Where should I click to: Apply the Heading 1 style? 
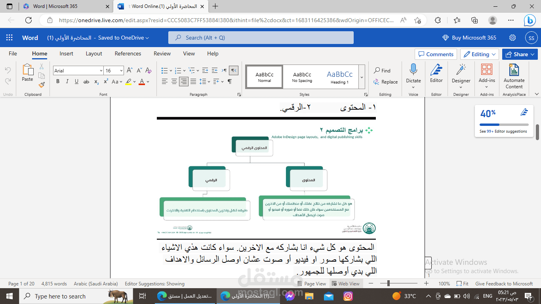click(339, 77)
